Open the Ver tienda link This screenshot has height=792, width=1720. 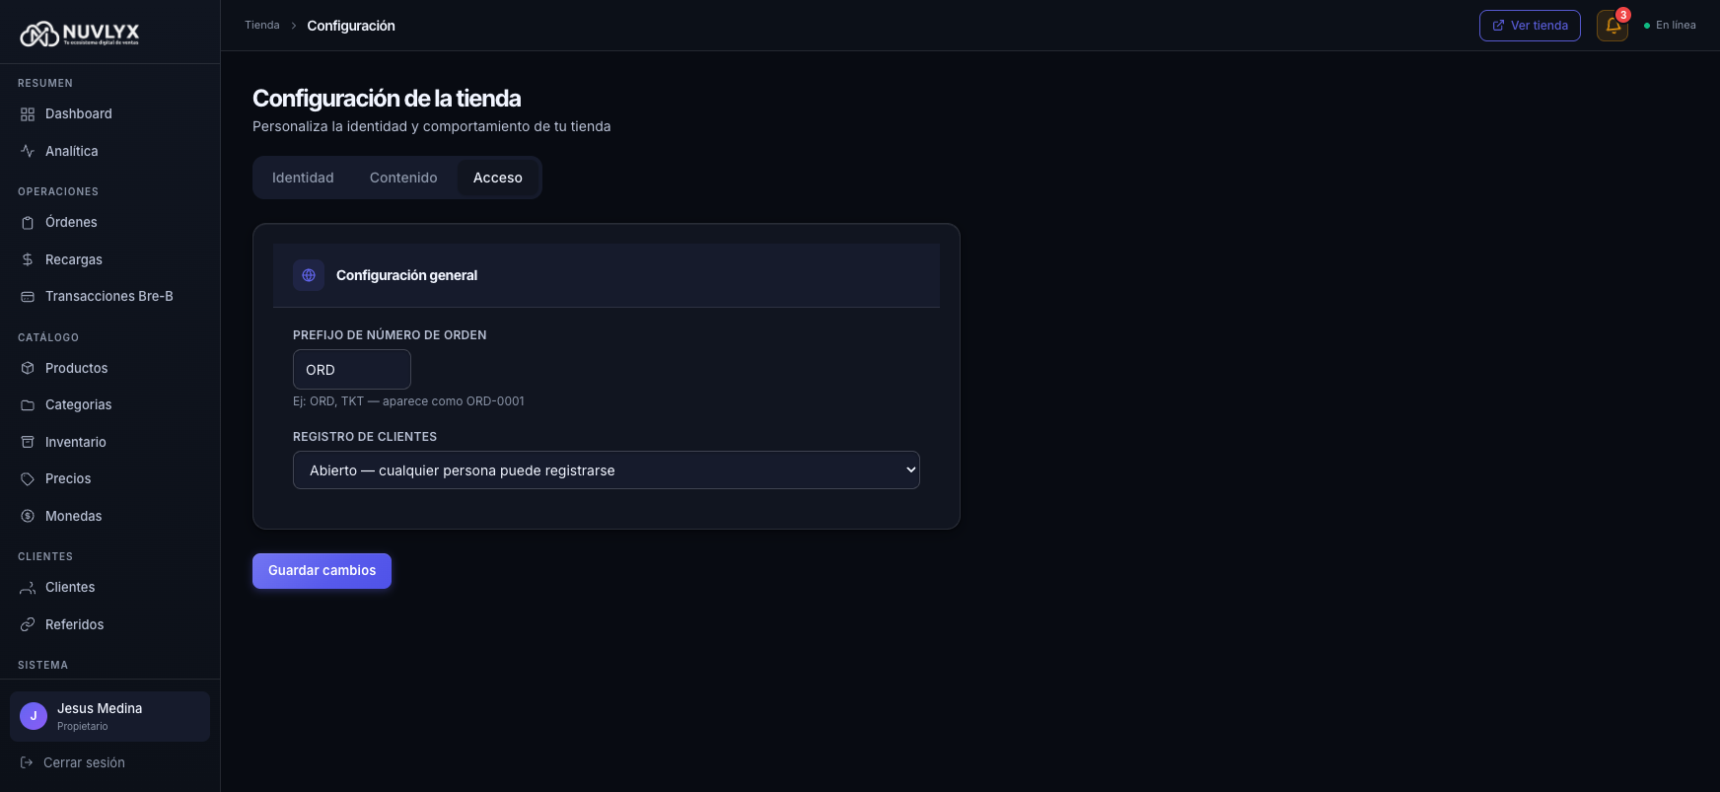pyautogui.click(x=1529, y=26)
